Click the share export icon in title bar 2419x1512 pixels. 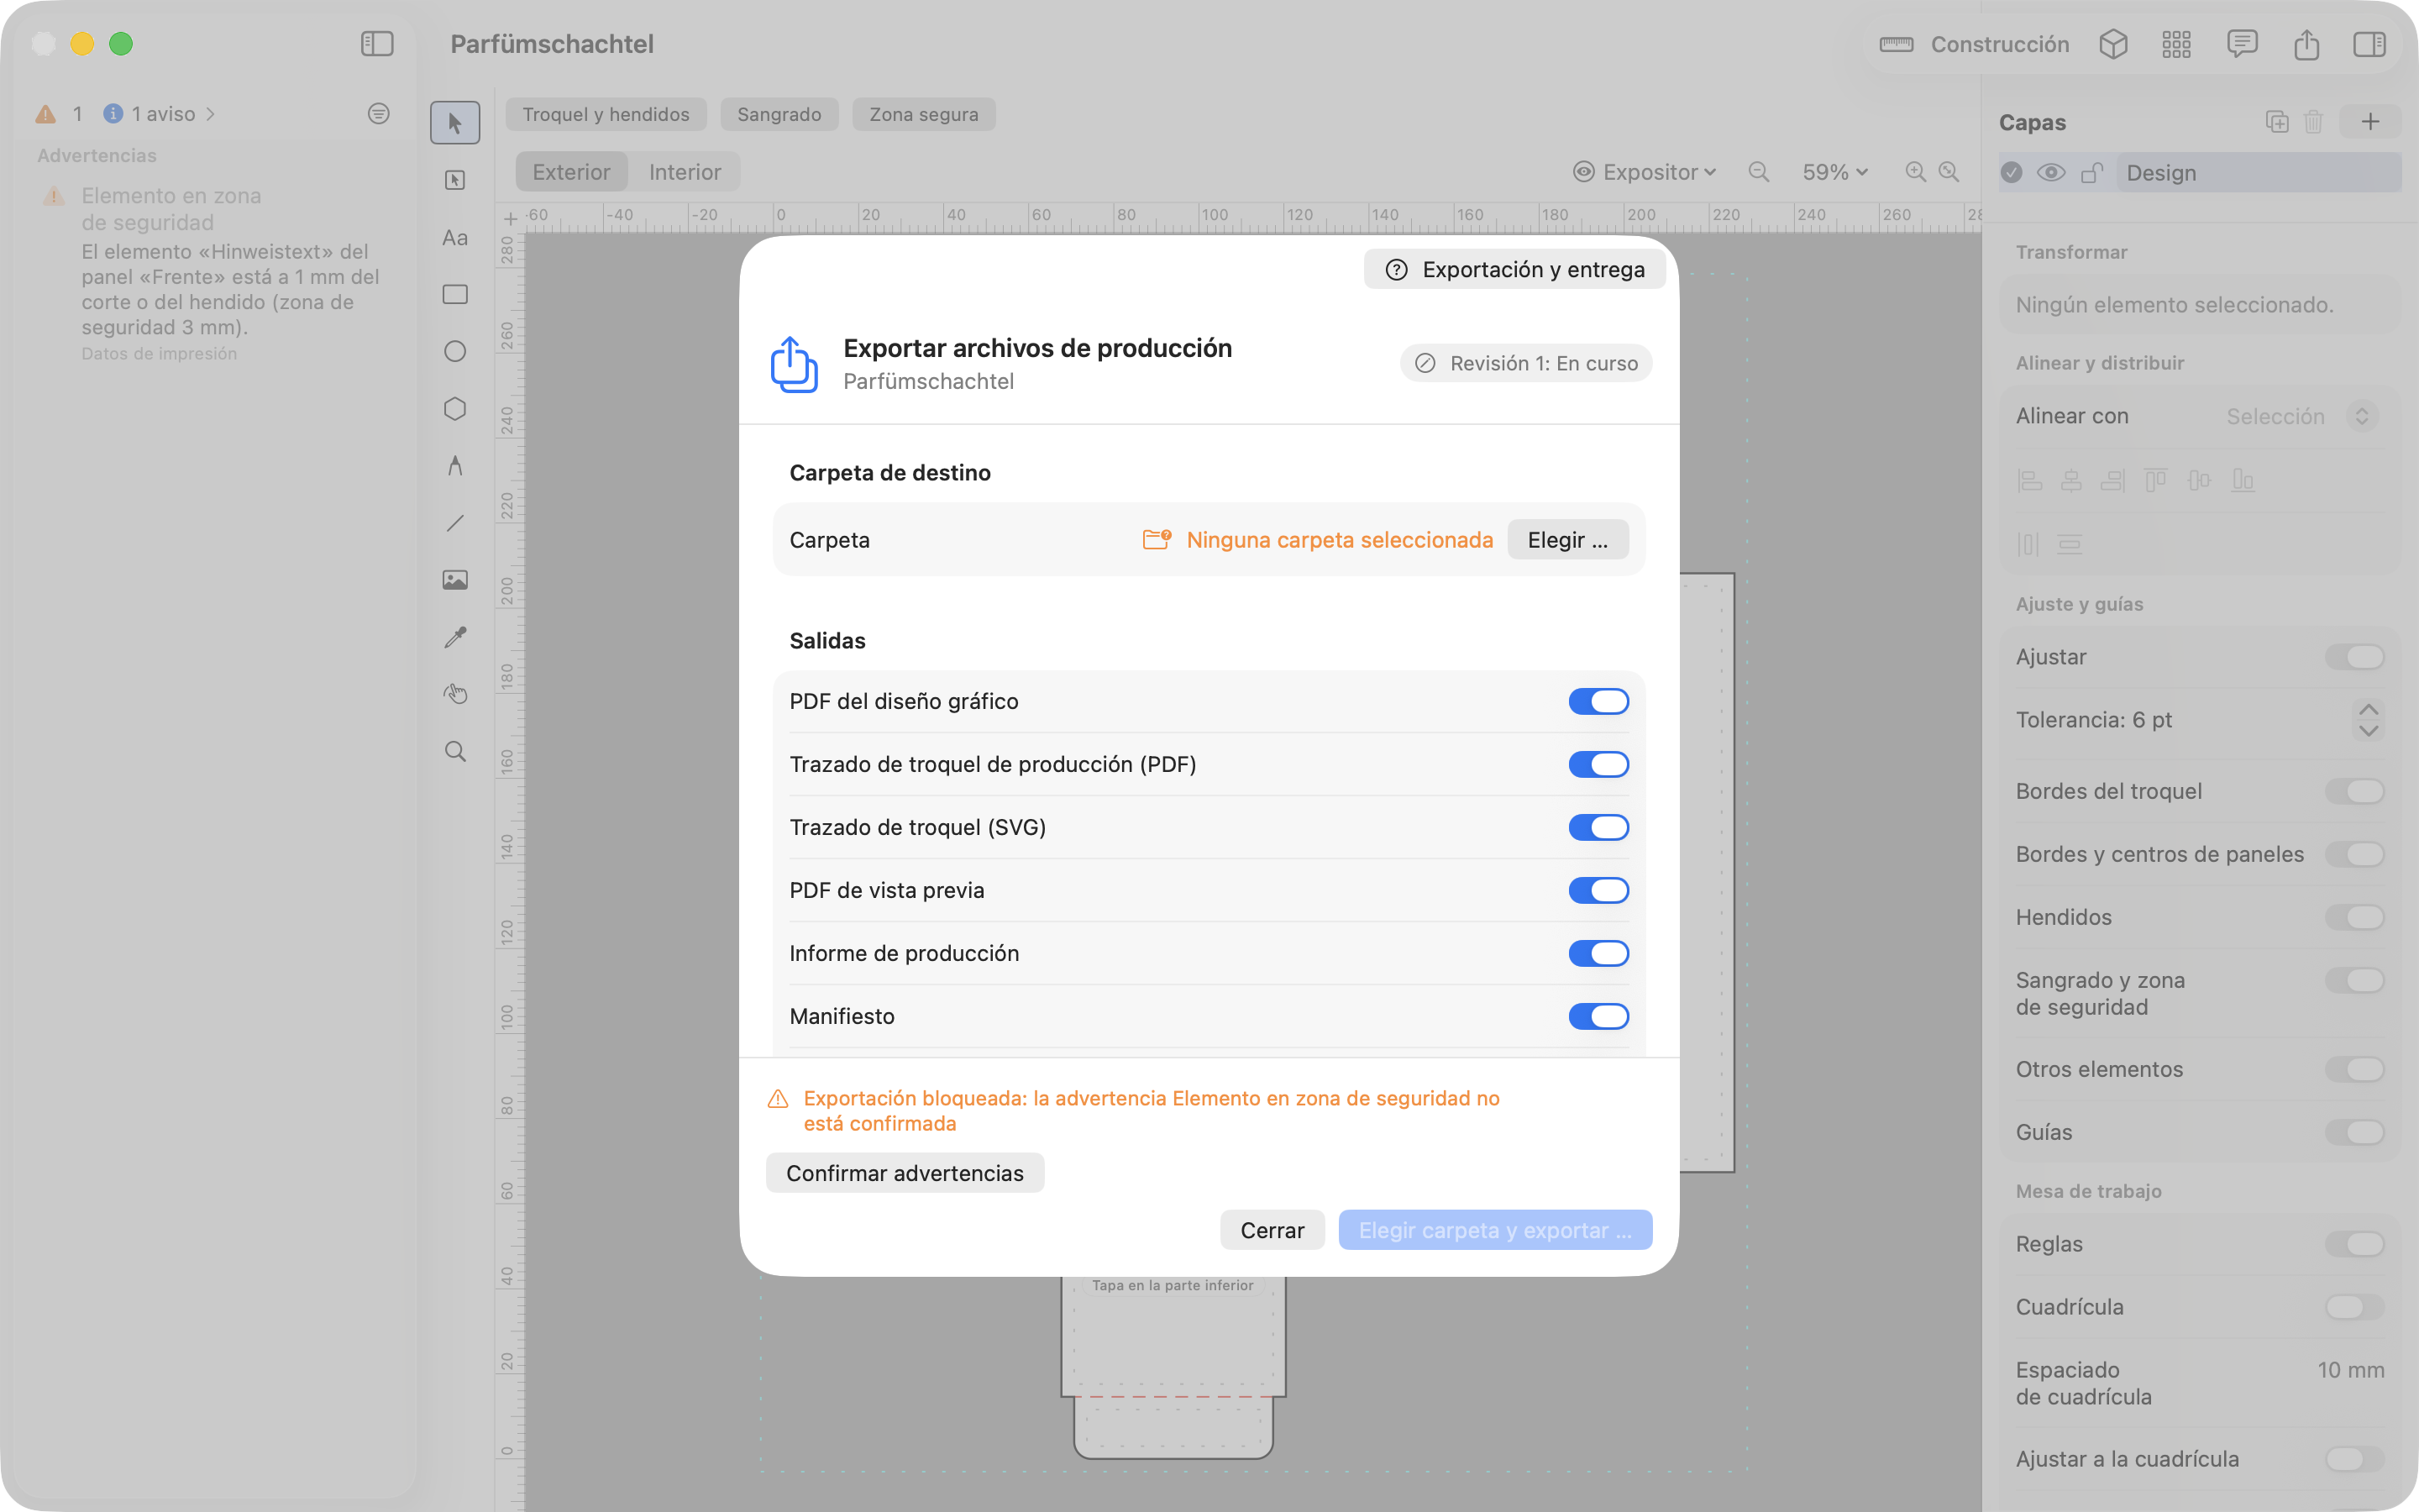coord(2306,44)
